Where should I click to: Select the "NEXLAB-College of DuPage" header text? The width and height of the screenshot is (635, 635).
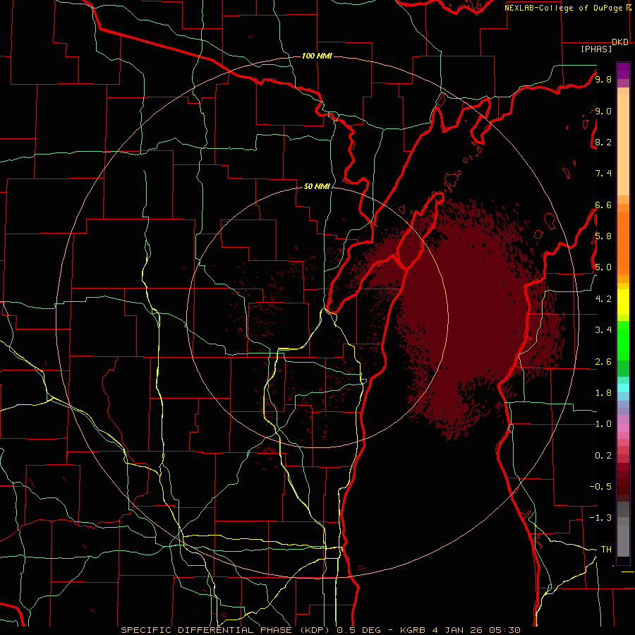tap(564, 8)
